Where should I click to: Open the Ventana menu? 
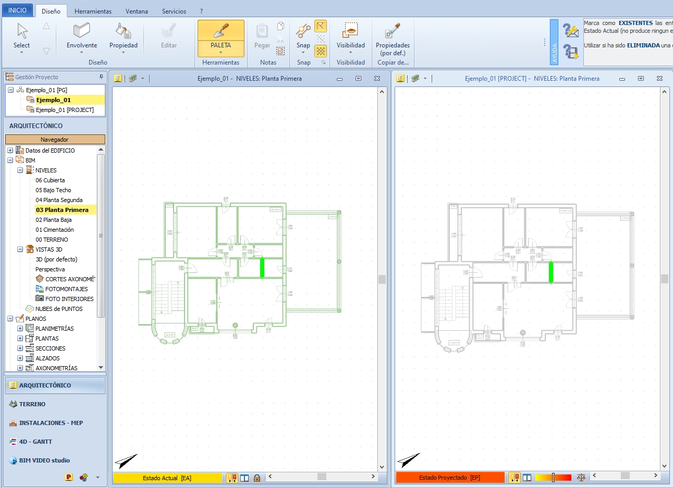pos(137,11)
